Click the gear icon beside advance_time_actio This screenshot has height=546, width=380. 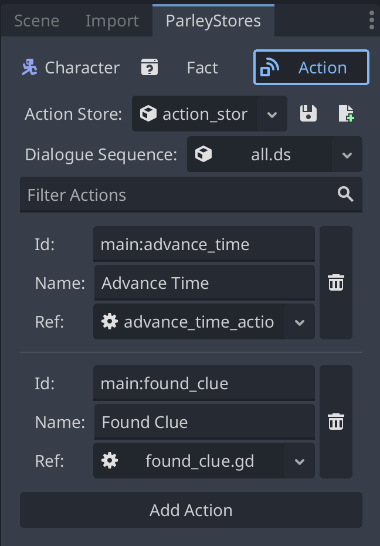point(110,322)
